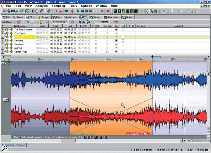The height and width of the screenshot is (153, 211).
Task: Toggle copy-protect checkbox for The Harper
Action: 116,33
